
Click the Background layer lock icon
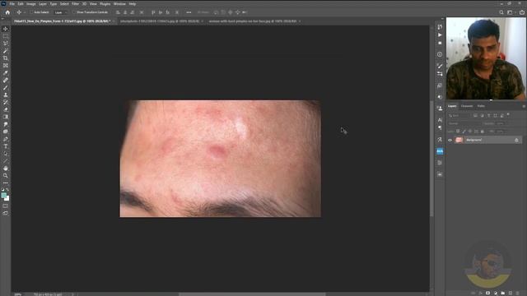pos(516,140)
